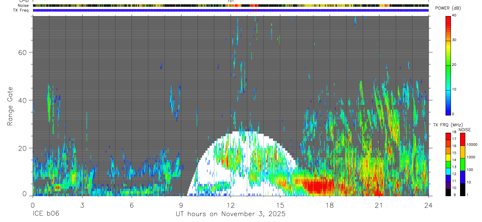Click the multicolored Noise strip at top
Viewport: 482px width, 222px height.
tap(231, 5)
